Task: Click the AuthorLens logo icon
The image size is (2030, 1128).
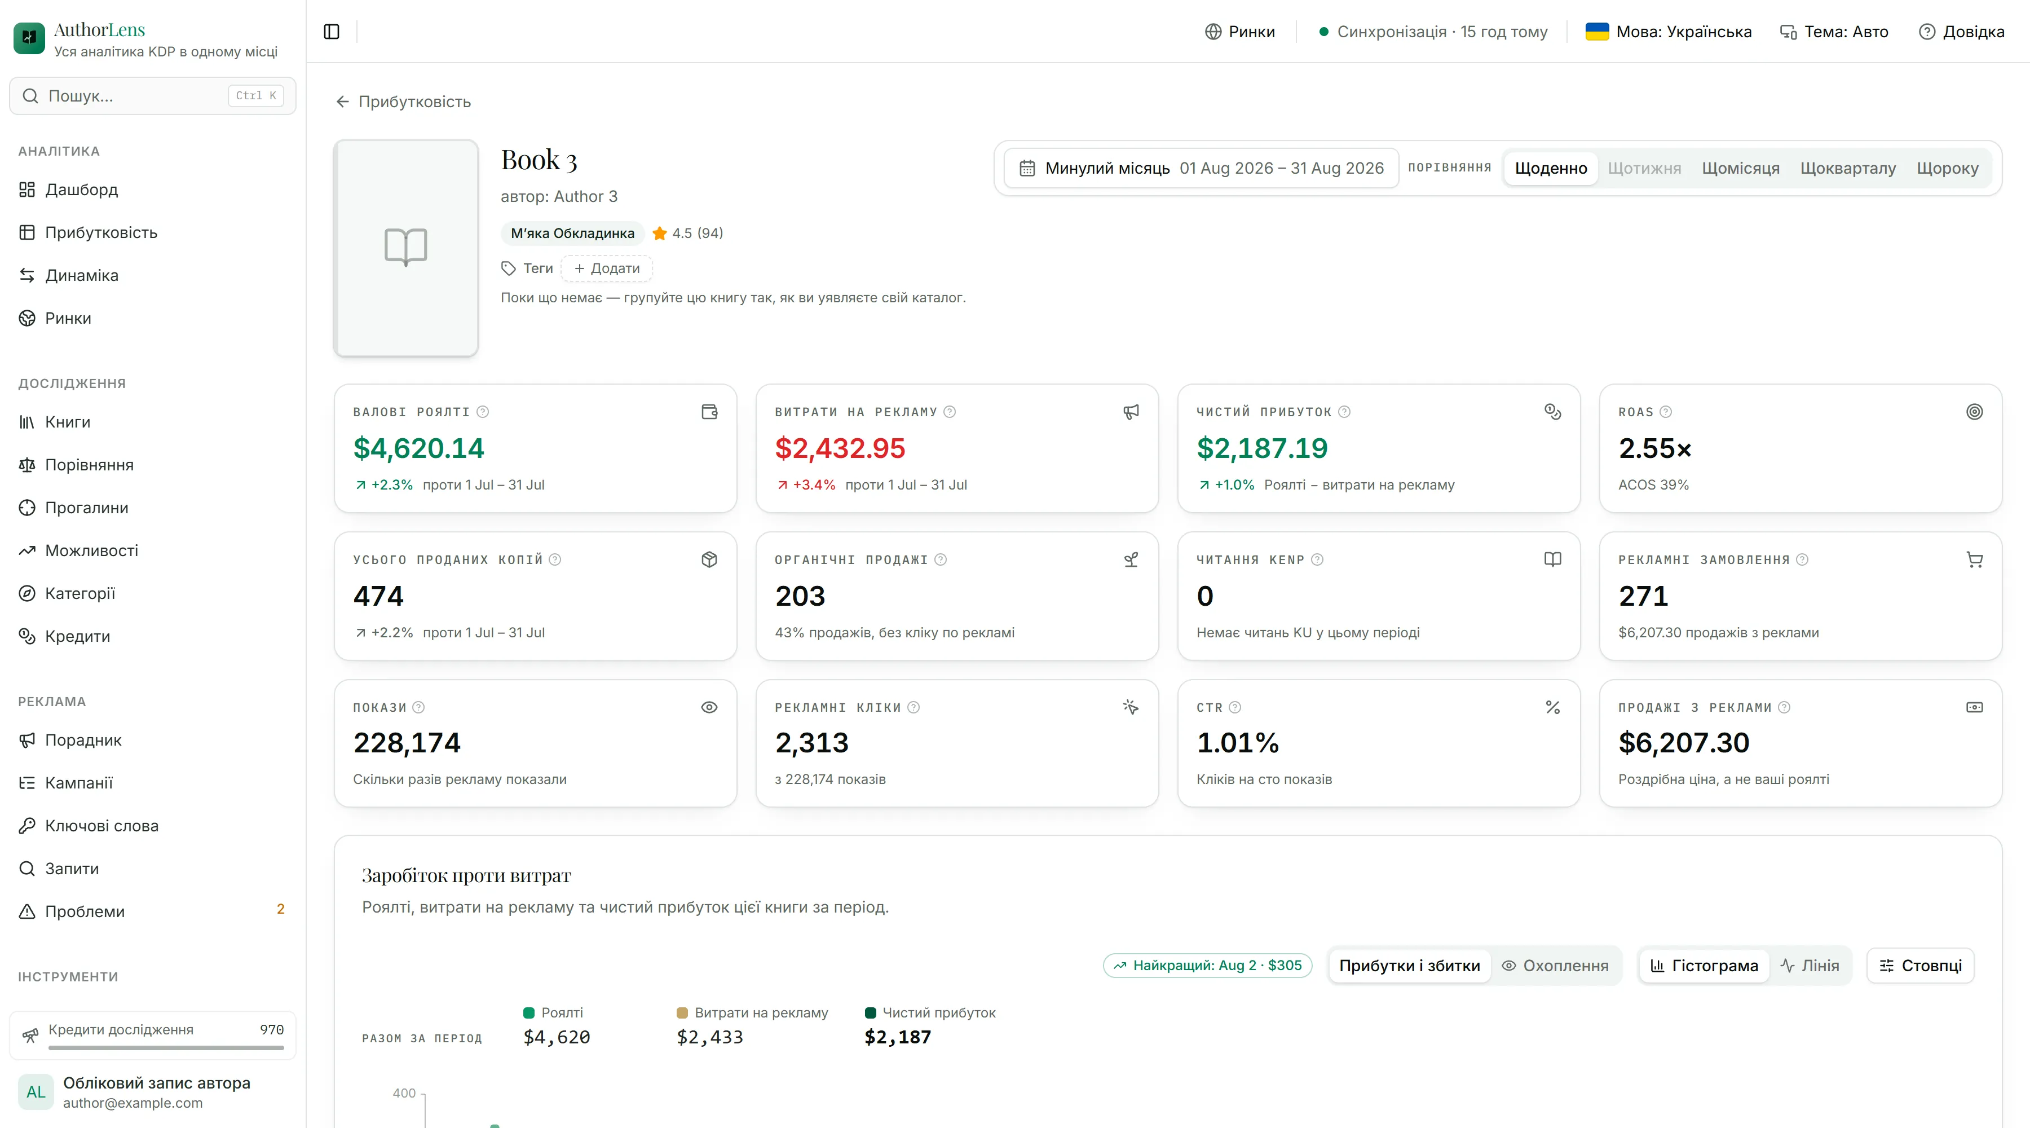Action: point(29,38)
